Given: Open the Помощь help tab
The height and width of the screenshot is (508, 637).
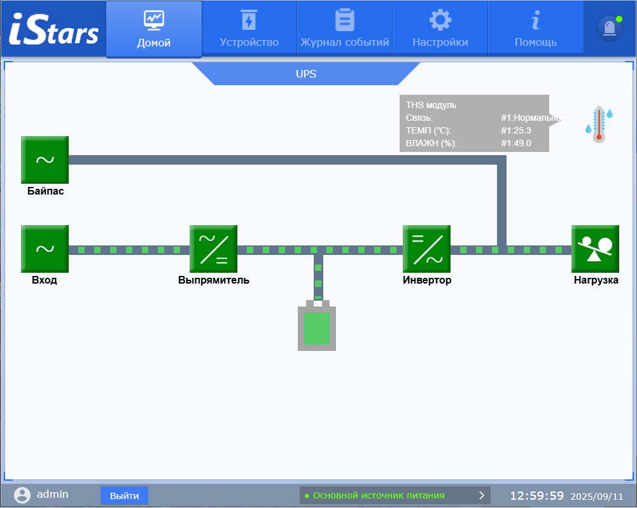Looking at the screenshot, I should [x=536, y=29].
